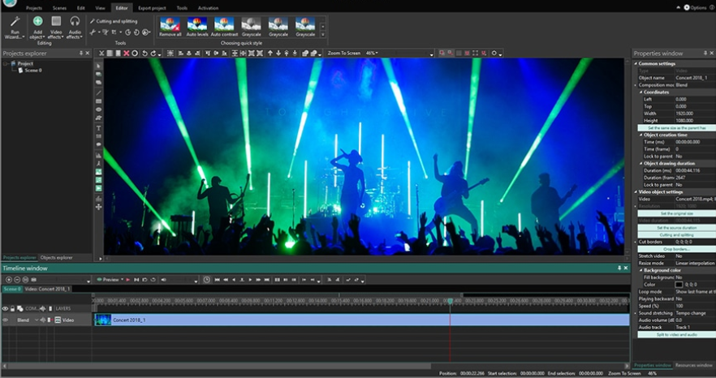
Task: Open the Export project tab
Action: pos(152,8)
